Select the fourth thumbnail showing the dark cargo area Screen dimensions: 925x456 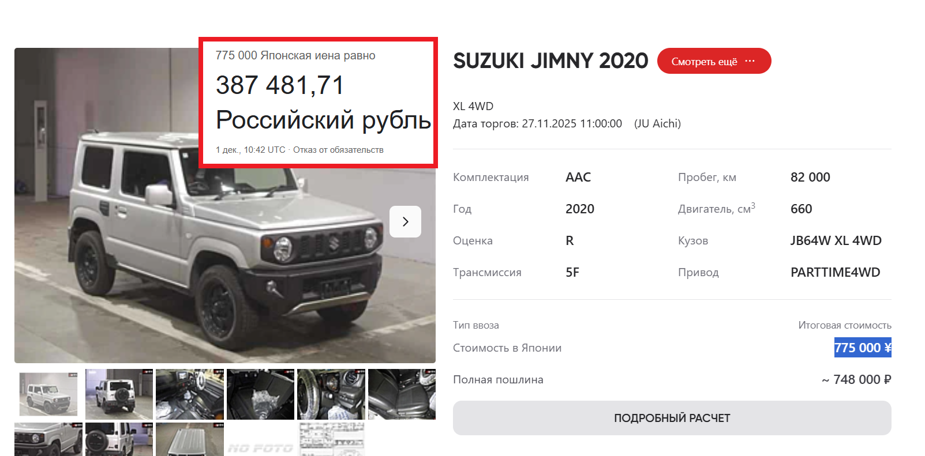(x=260, y=394)
